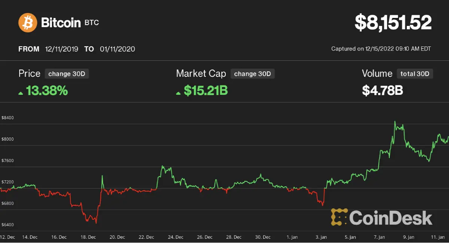The image size is (449, 243).
Task: Click the 3. Jan x-axis label
Action: tap(321, 237)
